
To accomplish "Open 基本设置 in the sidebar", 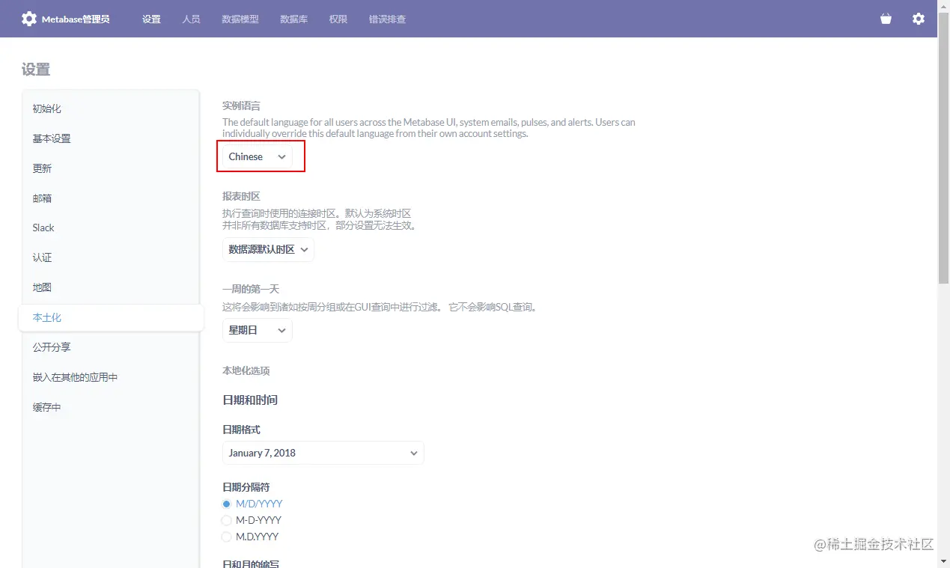I will click(111, 138).
